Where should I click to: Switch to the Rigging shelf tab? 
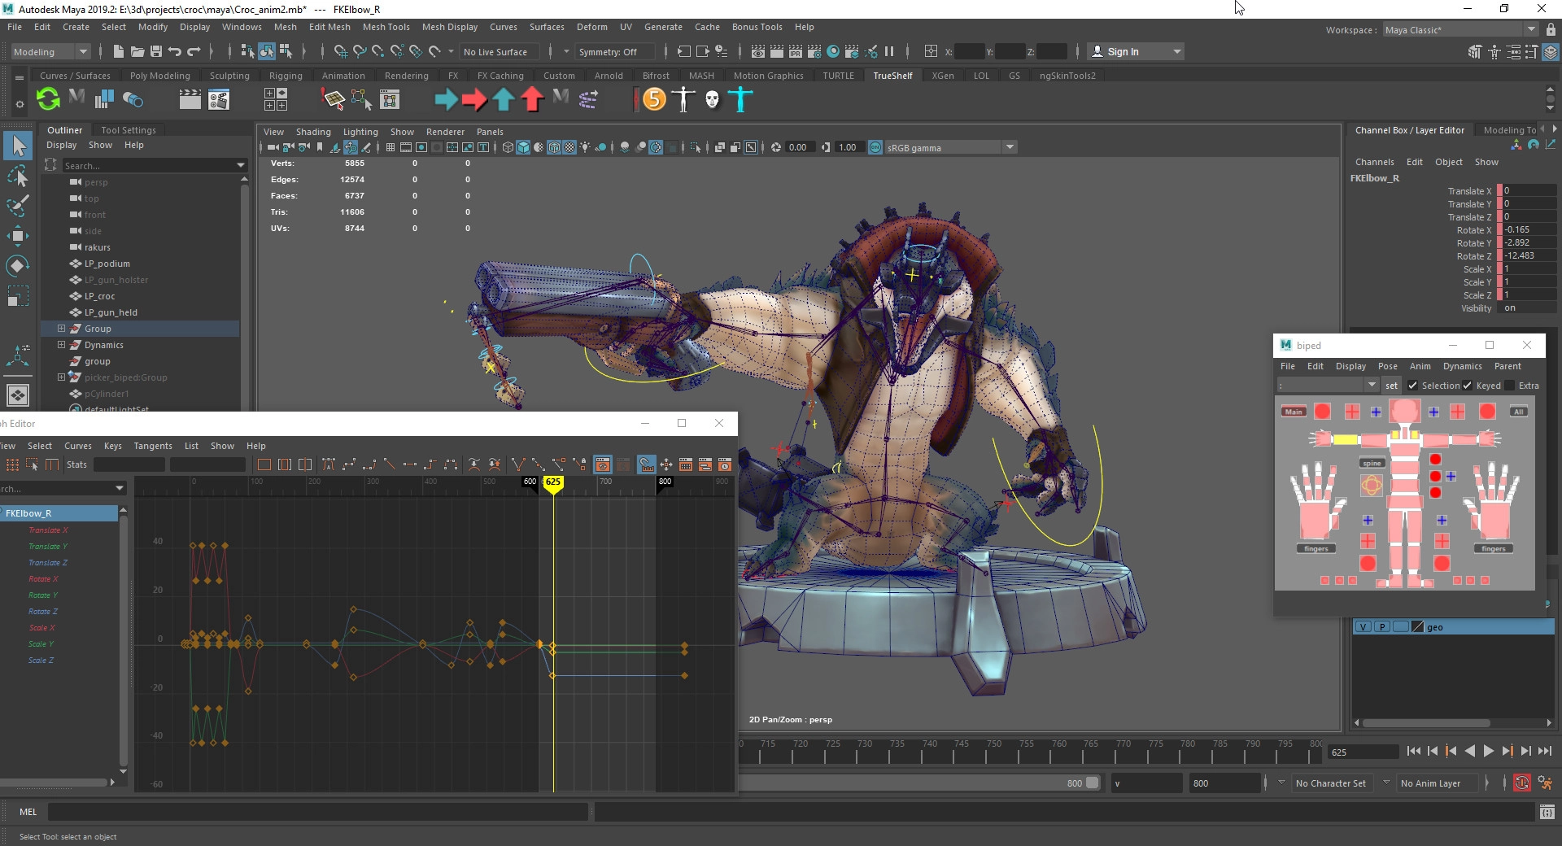286,76
